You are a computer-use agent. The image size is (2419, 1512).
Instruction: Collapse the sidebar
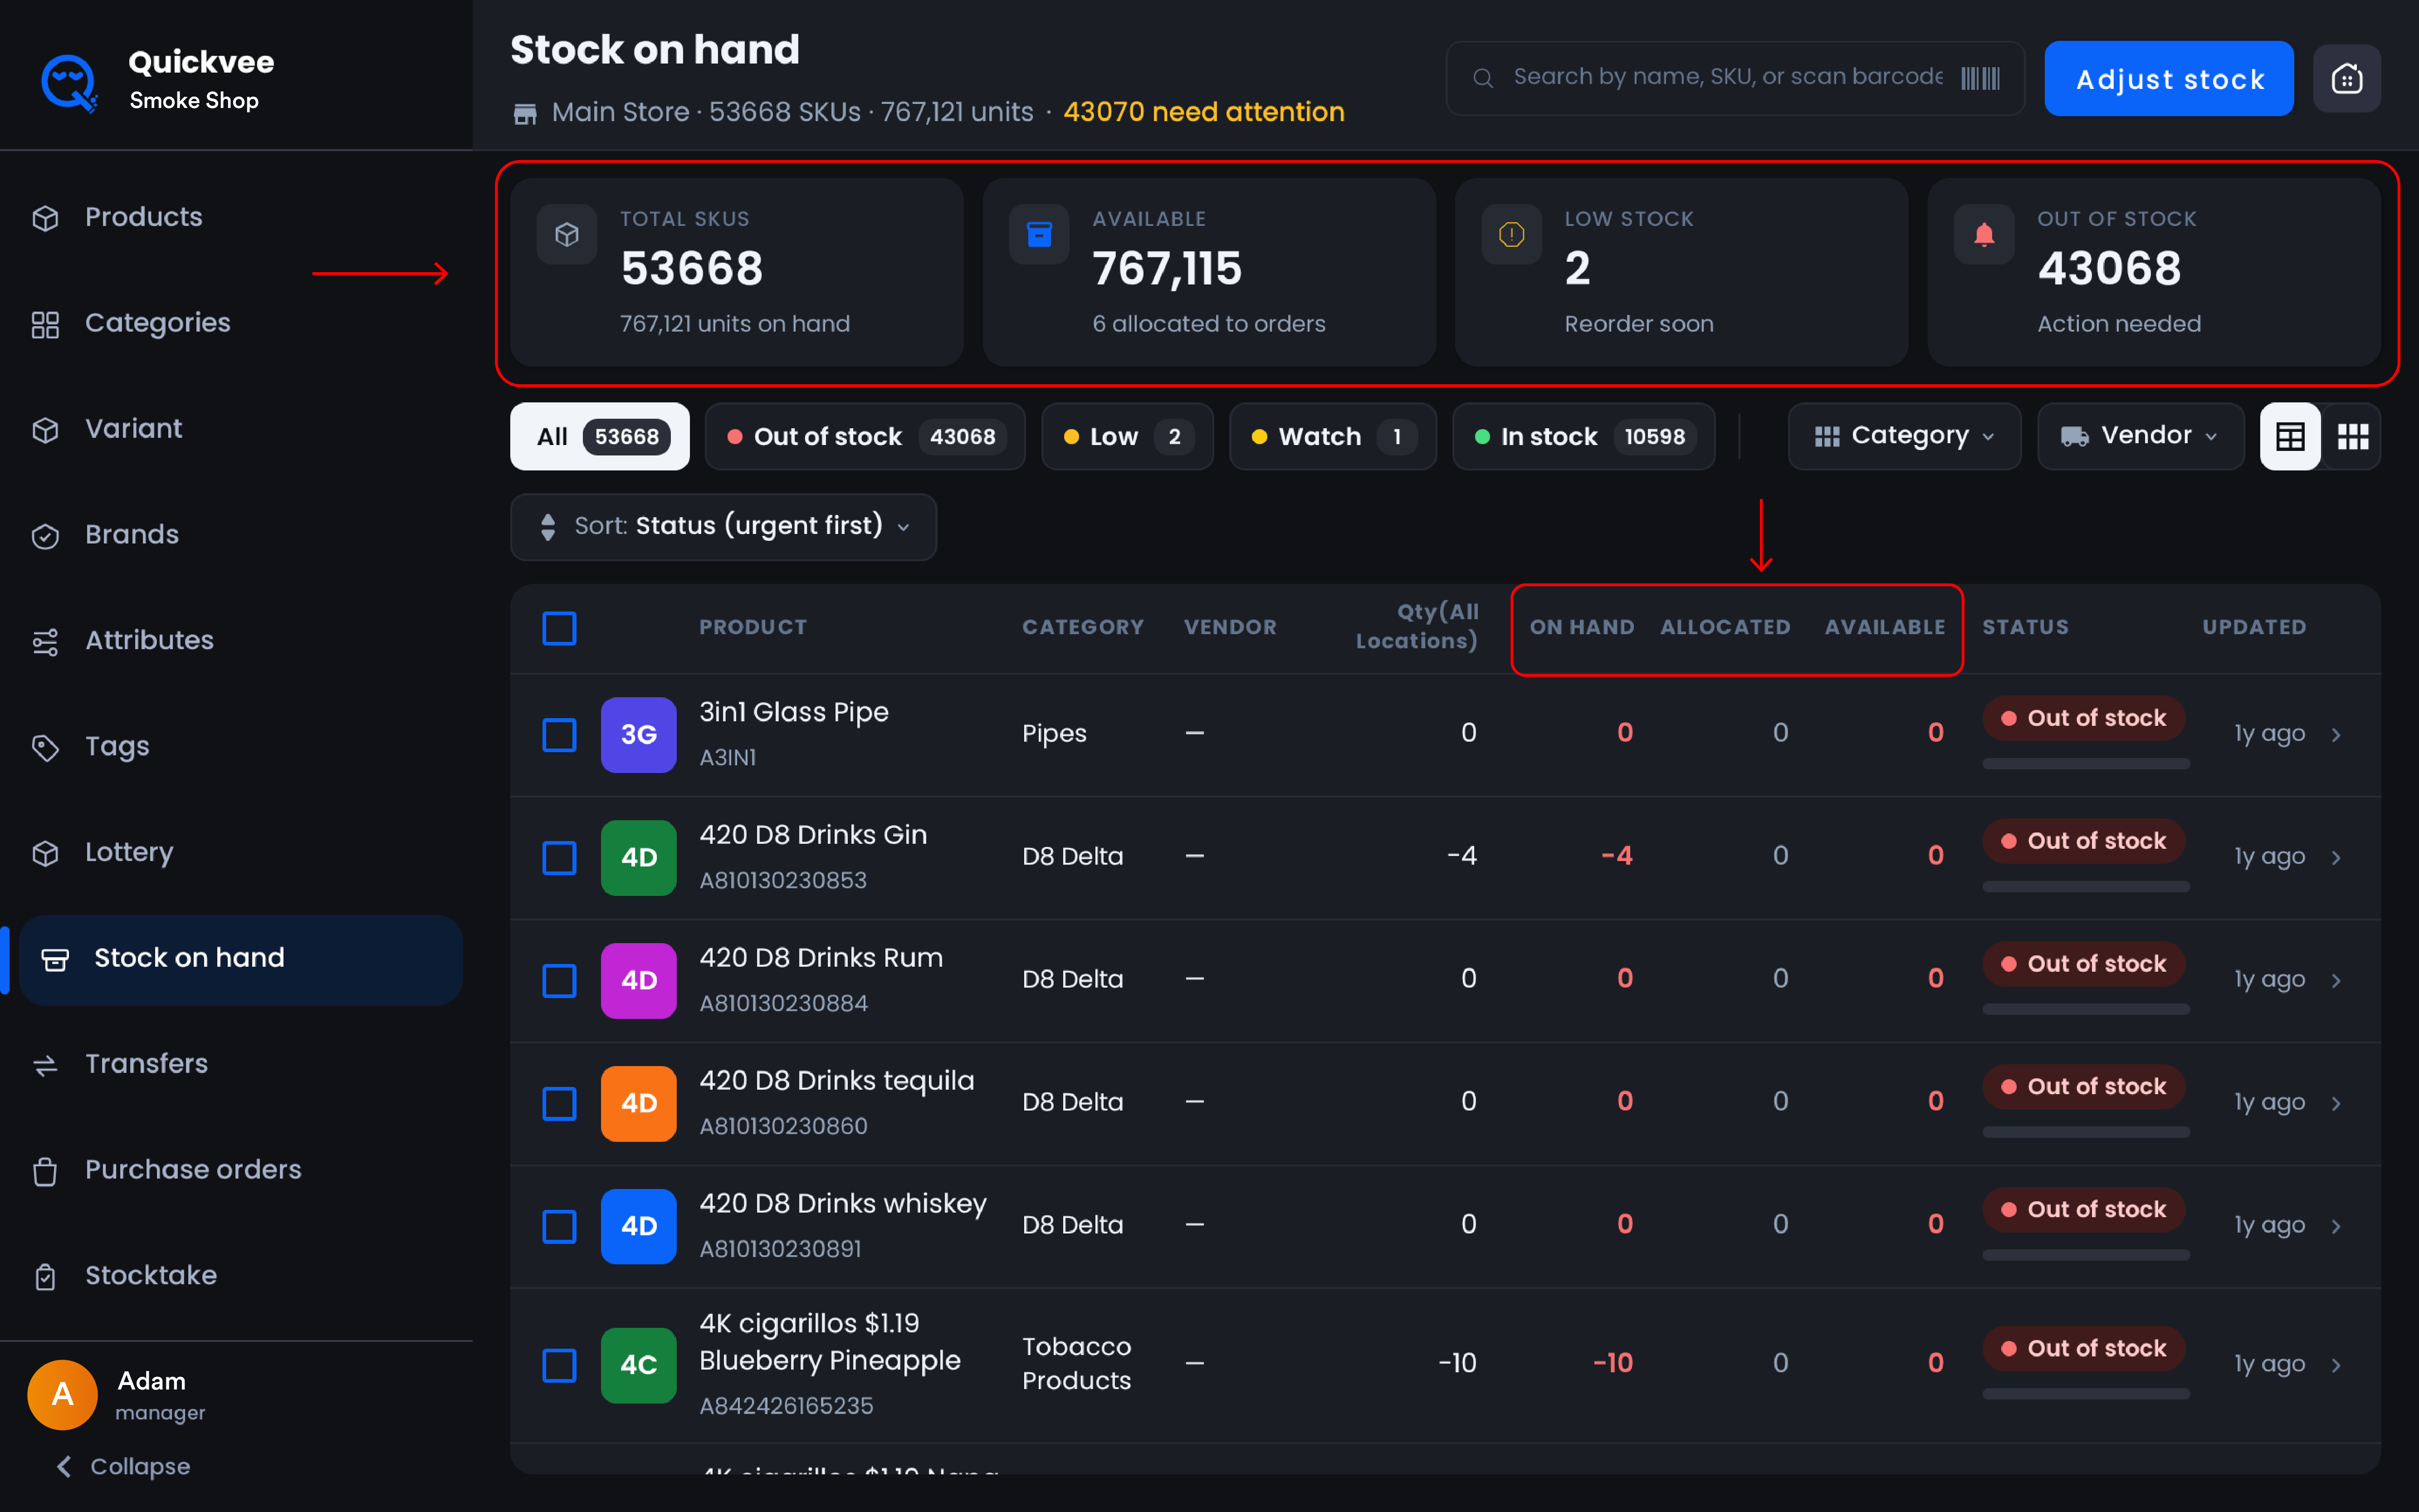(x=124, y=1466)
